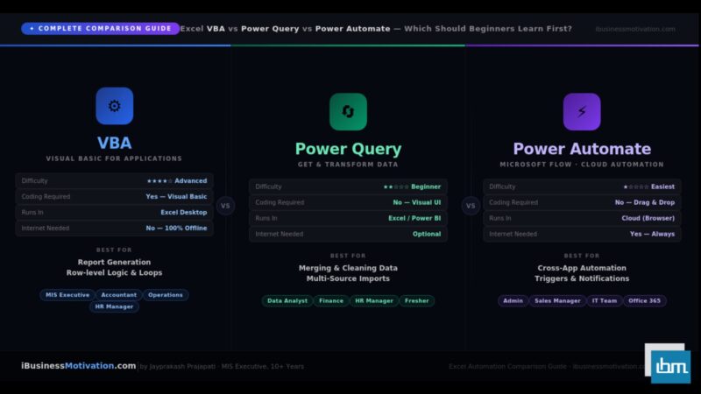701x394 pixels.
Task: Open iBusinessMotivation.com footer brand link
Action: point(79,366)
